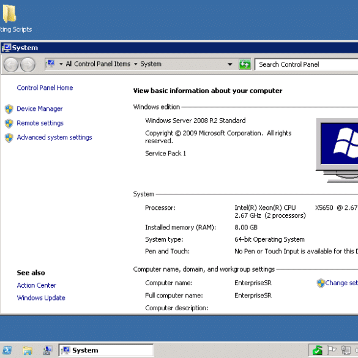The width and height of the screenshot is (358, 358).
Task: Open Device Manager link
Action: [x=40, y=109]
